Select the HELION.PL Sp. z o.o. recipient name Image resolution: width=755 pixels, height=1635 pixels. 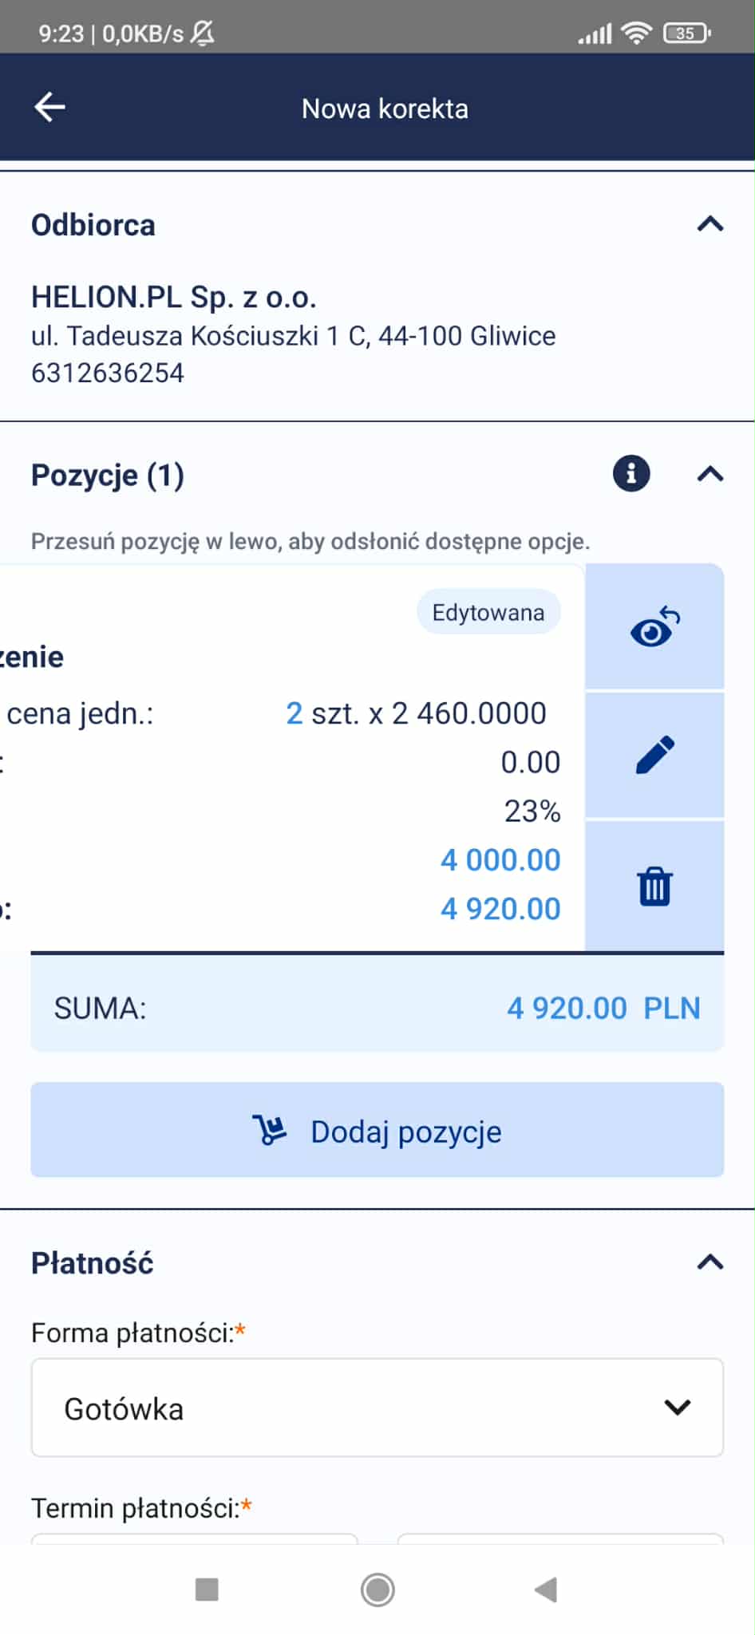[174, 298]
